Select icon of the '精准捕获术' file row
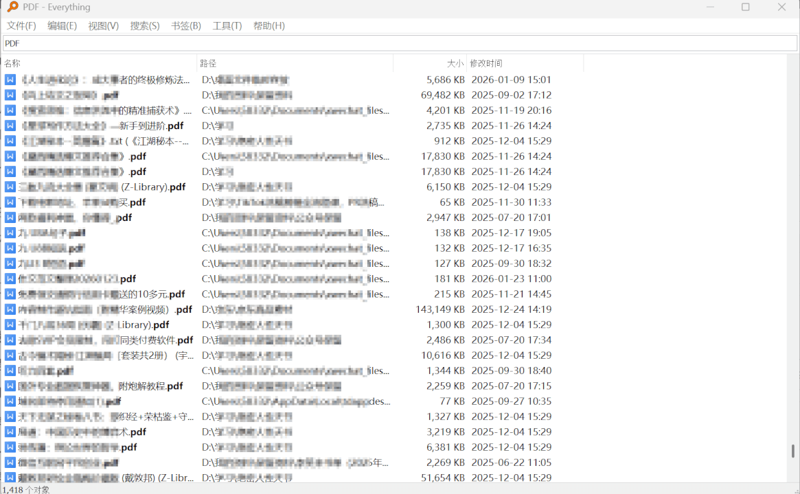 (10, 110)
